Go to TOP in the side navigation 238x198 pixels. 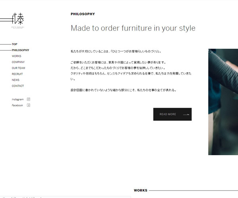15,44
